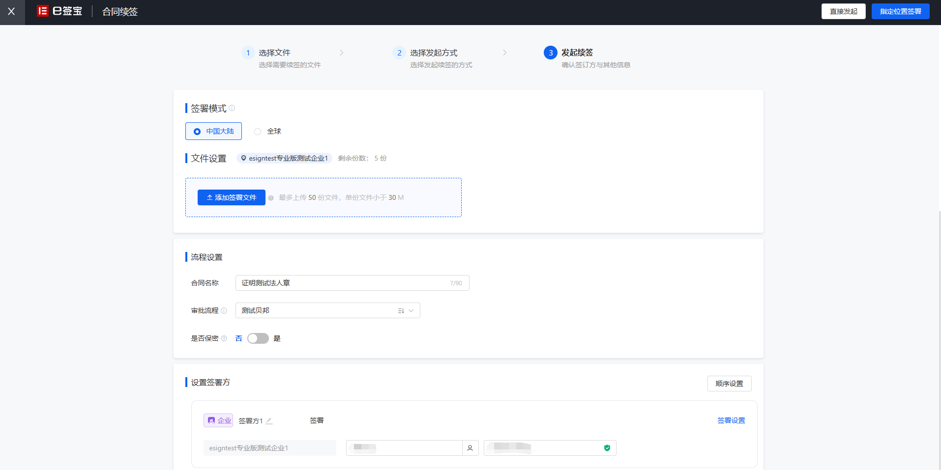Click the location pin icon beside esigntest企业名称
941x470 pixels.
243,158
